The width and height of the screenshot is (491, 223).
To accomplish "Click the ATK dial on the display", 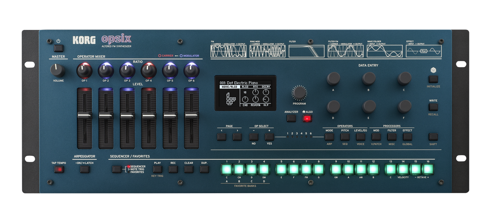I will [x=255, y=92].
